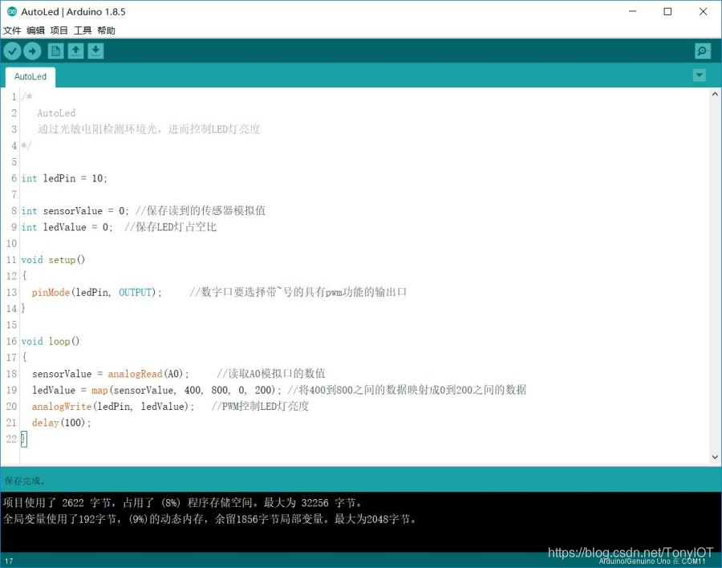Click the comment "//读取A0模拟口的数值"
This screenshot has width=722, height=568.
pos(271,374)
